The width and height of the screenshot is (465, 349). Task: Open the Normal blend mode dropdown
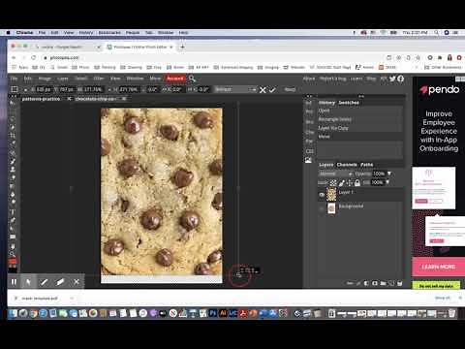pyautogui.click(x=336, y=174)
